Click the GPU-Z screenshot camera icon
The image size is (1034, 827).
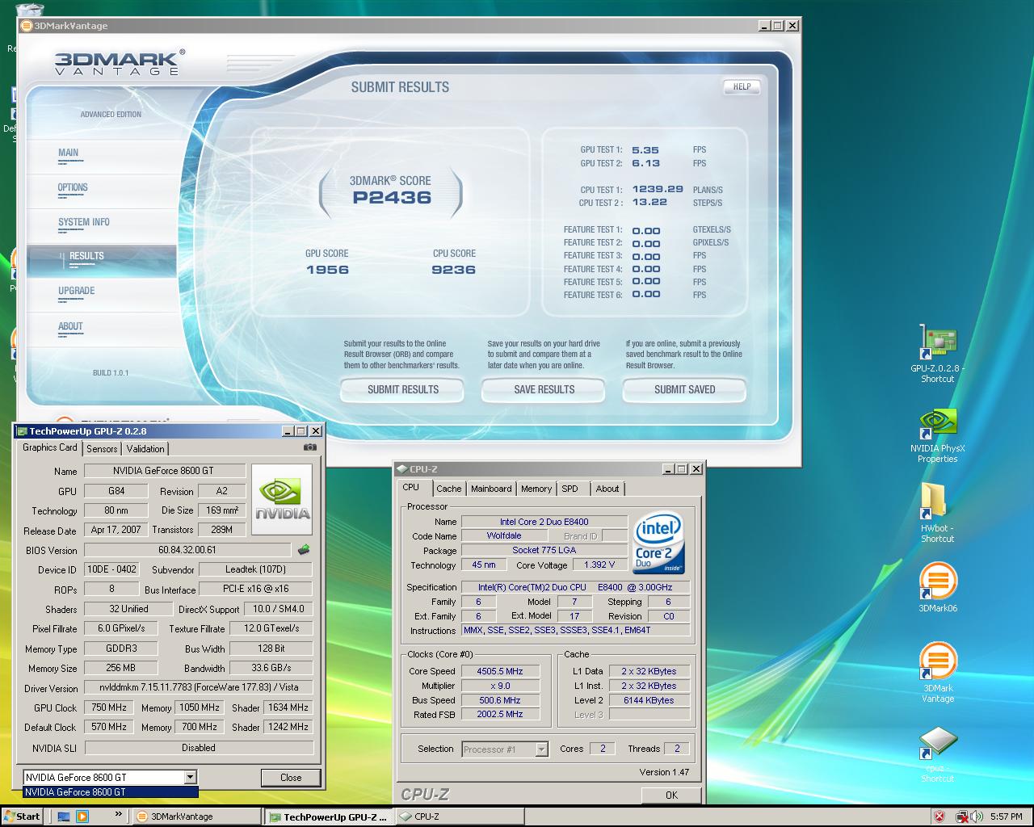point(309,447)
